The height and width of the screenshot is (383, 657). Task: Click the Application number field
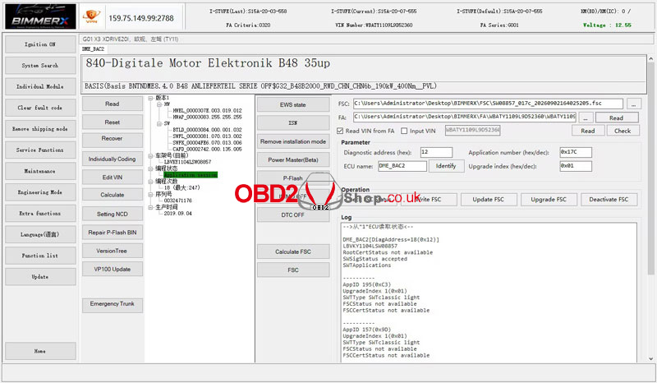[576, 152]
